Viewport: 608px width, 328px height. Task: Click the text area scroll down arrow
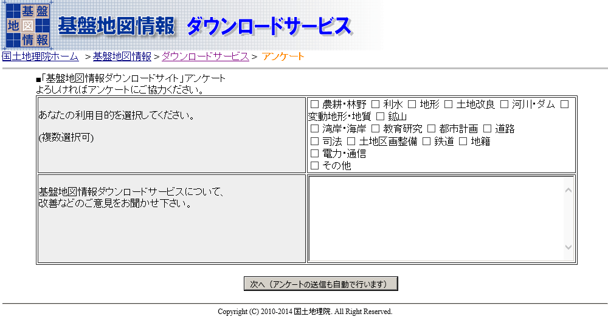(x=568, y=247)
